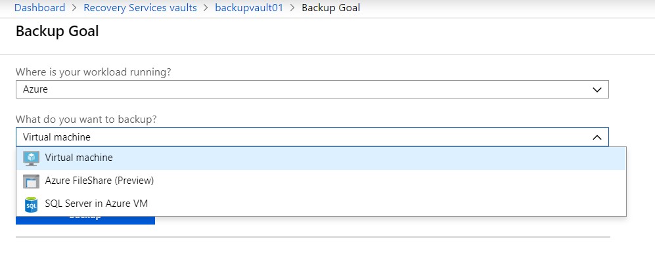Collapse the backup type dropdown chevron
655x260 pixels.
pyautogui.click(x=597, y=137)
